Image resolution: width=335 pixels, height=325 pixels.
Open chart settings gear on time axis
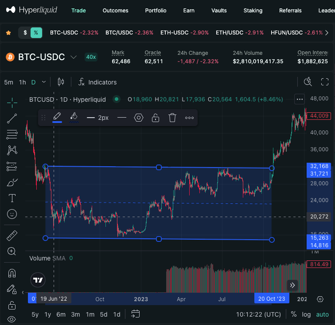point(320,299)
